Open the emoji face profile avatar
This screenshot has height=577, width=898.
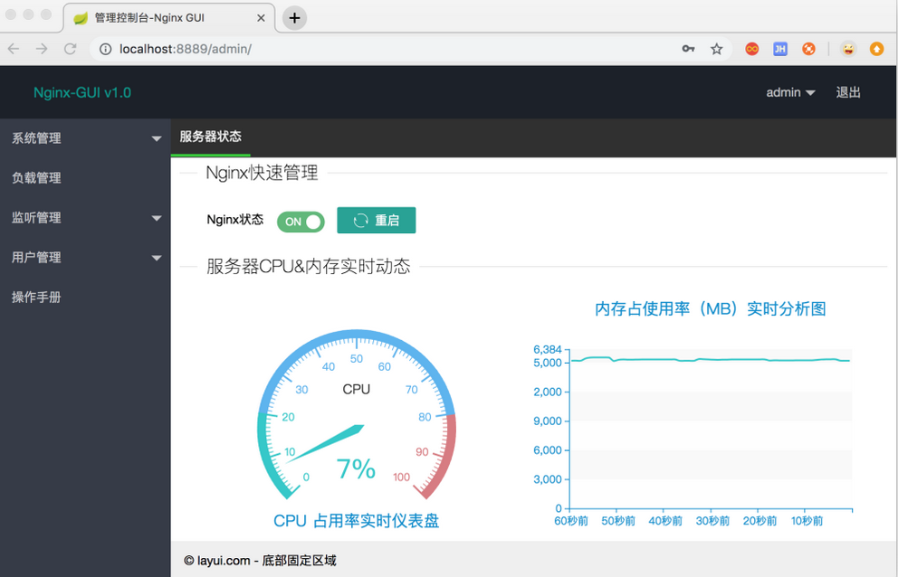point(848,49)
